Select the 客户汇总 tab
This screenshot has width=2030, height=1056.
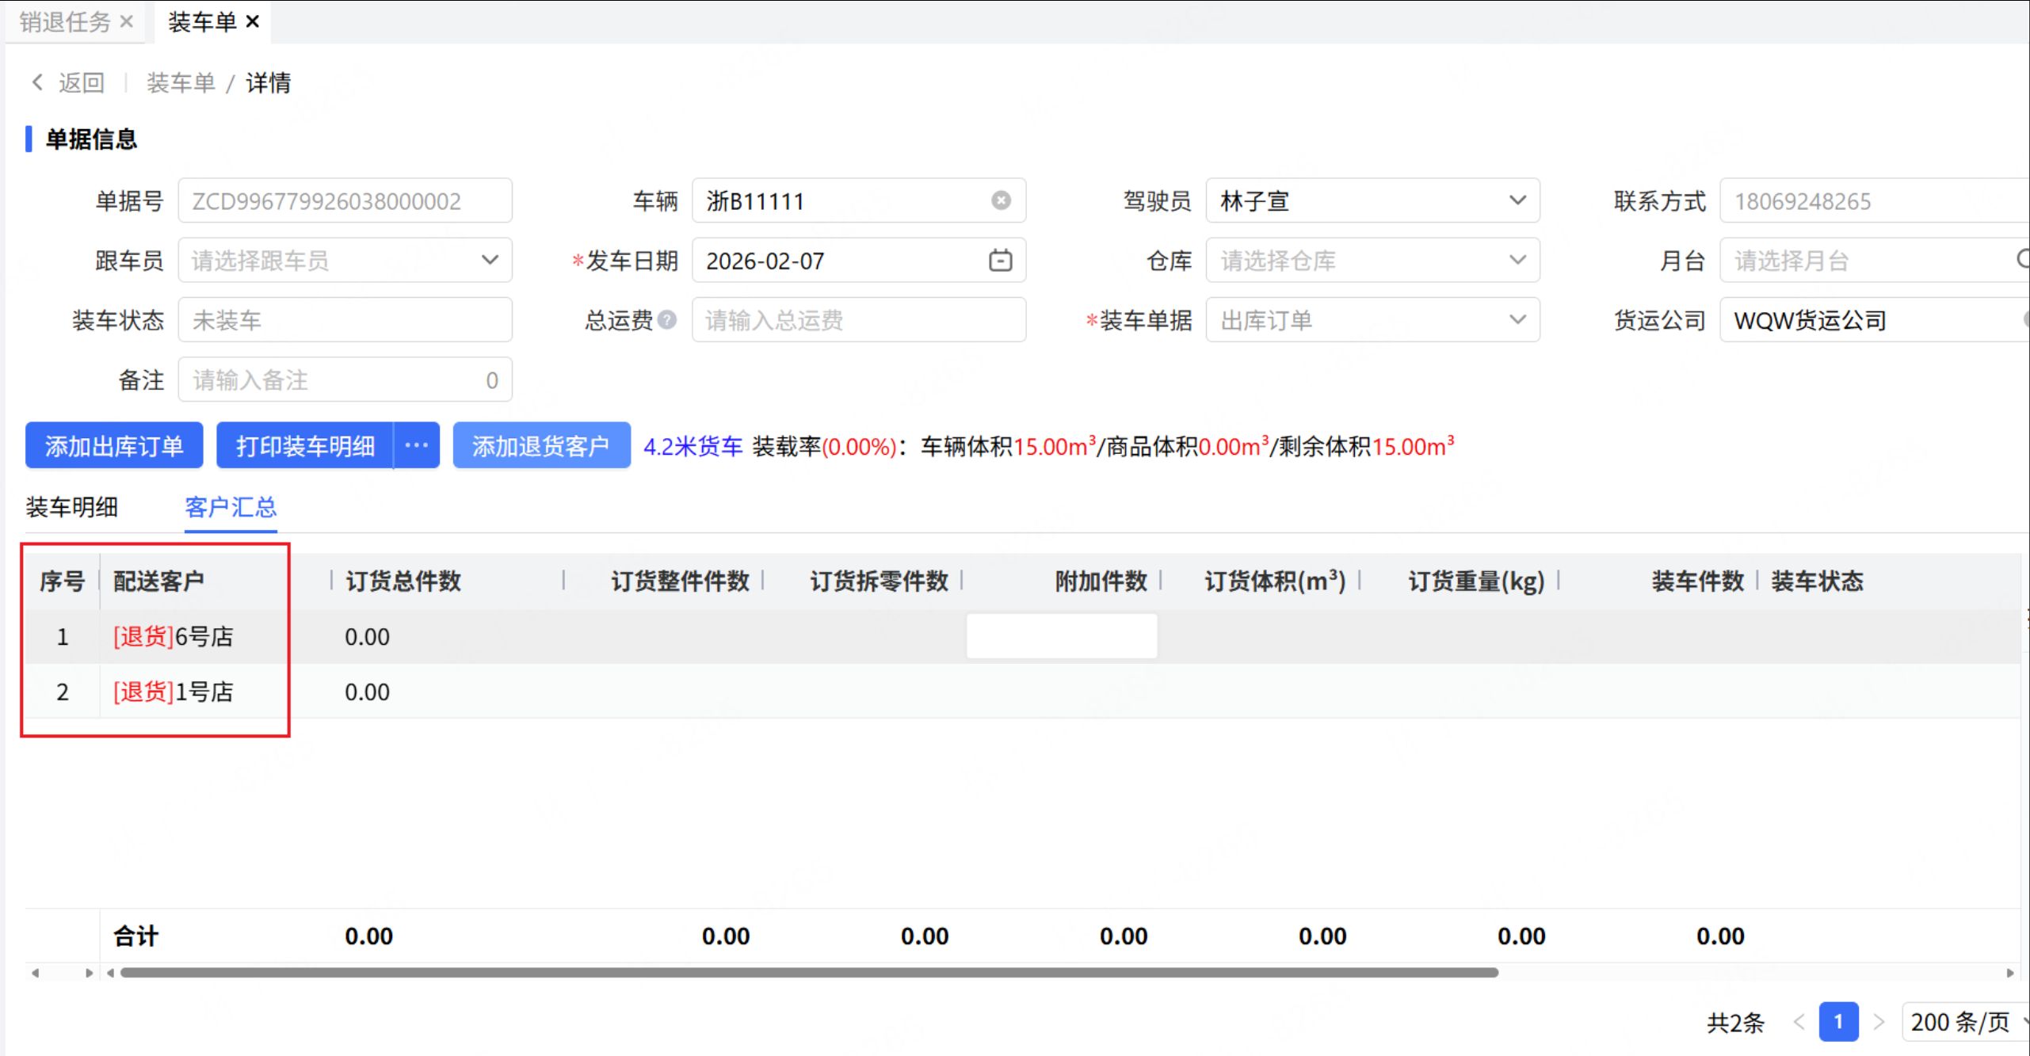pos(230,506)
